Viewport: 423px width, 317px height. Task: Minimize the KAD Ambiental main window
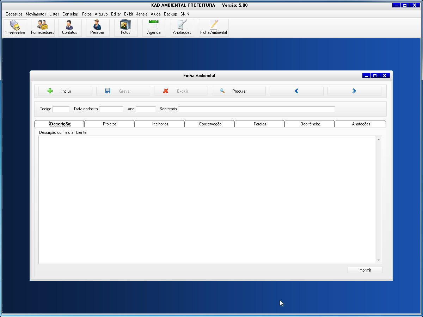pos(396,5)
